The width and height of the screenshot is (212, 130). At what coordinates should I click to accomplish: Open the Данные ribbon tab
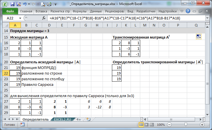[x=96, y=11]
